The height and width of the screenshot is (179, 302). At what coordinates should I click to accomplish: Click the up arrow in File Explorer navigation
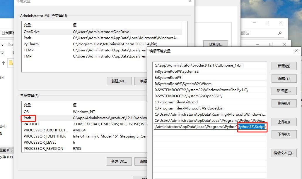tap(4, 63)
